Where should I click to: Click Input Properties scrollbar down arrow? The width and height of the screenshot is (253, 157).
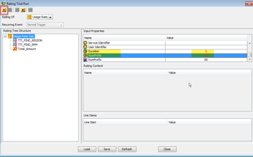click(250, 60)
